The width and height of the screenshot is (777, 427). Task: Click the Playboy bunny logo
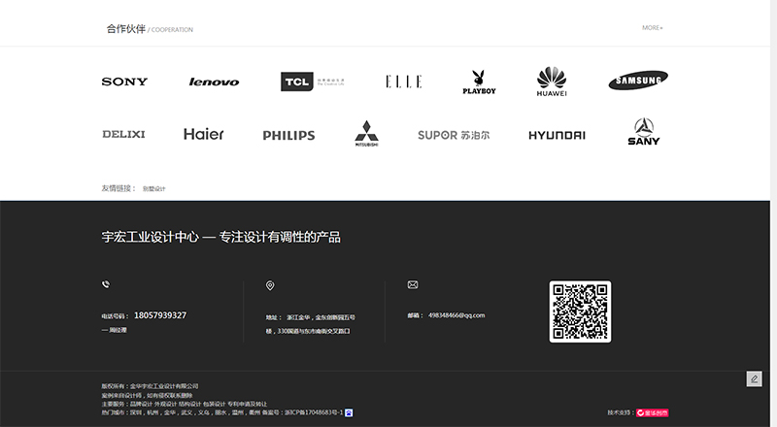click(x=479, y=82)
